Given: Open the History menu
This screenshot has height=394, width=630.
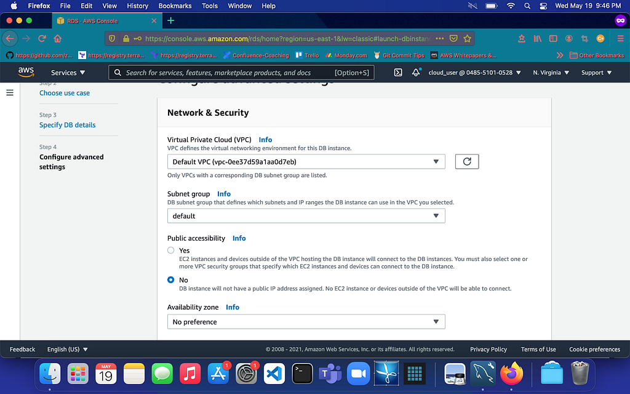Looking at the screenshot, I should (137, 6).
